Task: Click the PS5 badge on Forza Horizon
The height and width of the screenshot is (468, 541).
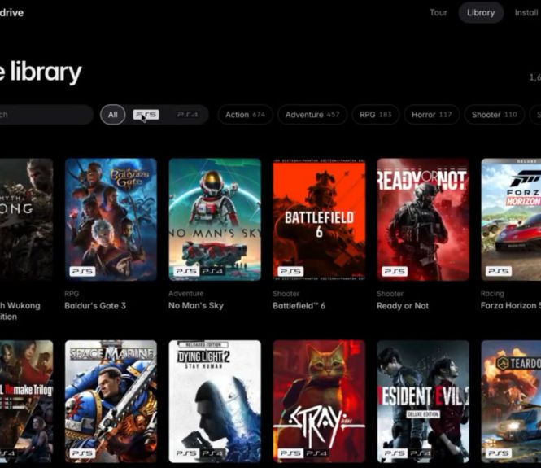Action: pyautogui.click(x=499, y=271)
